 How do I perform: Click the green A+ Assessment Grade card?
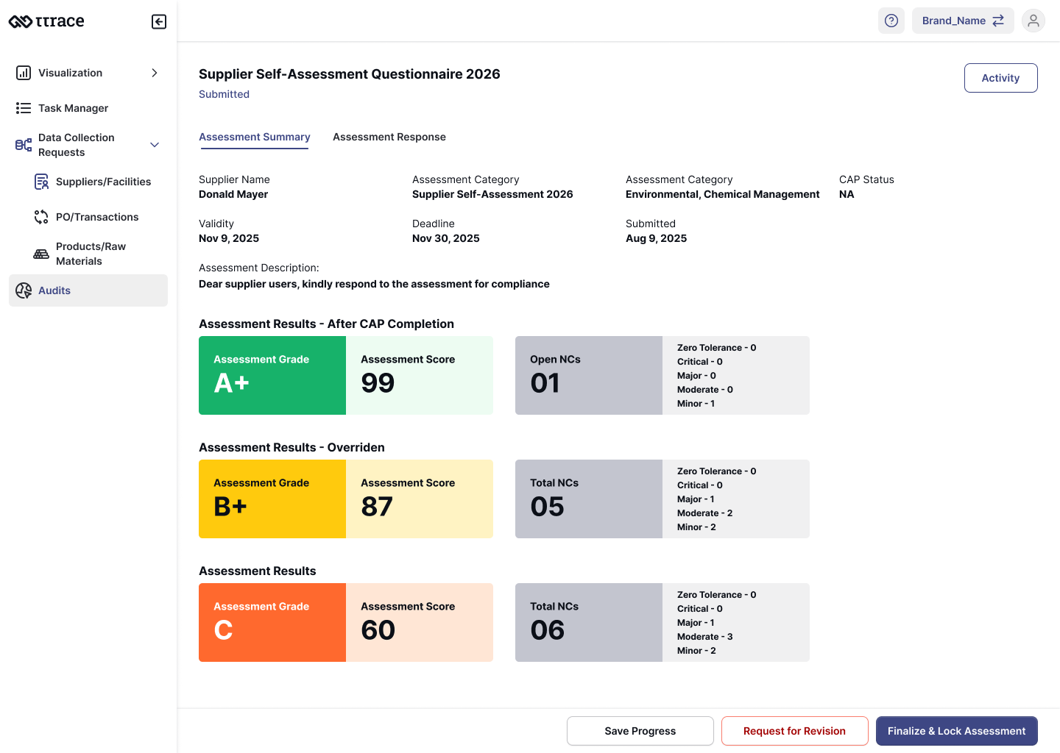272,376
